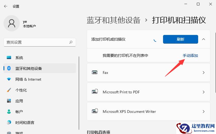This screenshot has width=216, height=134.
Task: Click the 系统 monitor icon
Action: click(9, 58)
